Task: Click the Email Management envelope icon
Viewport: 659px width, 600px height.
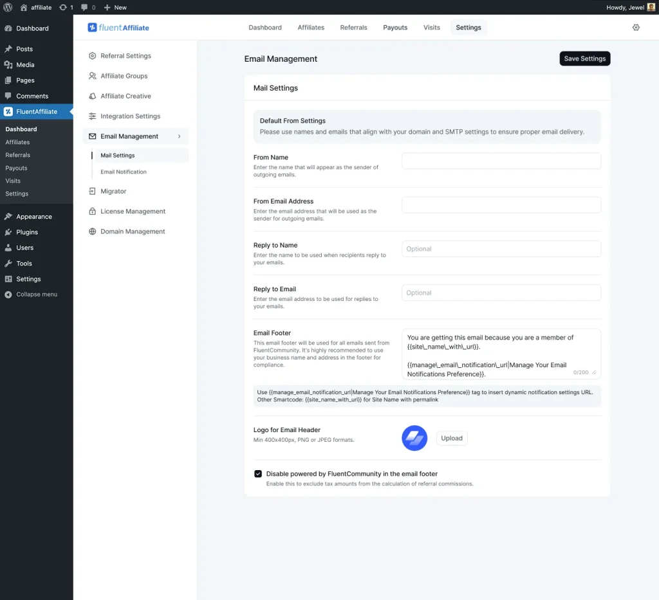Action: [x=93, y=136]
